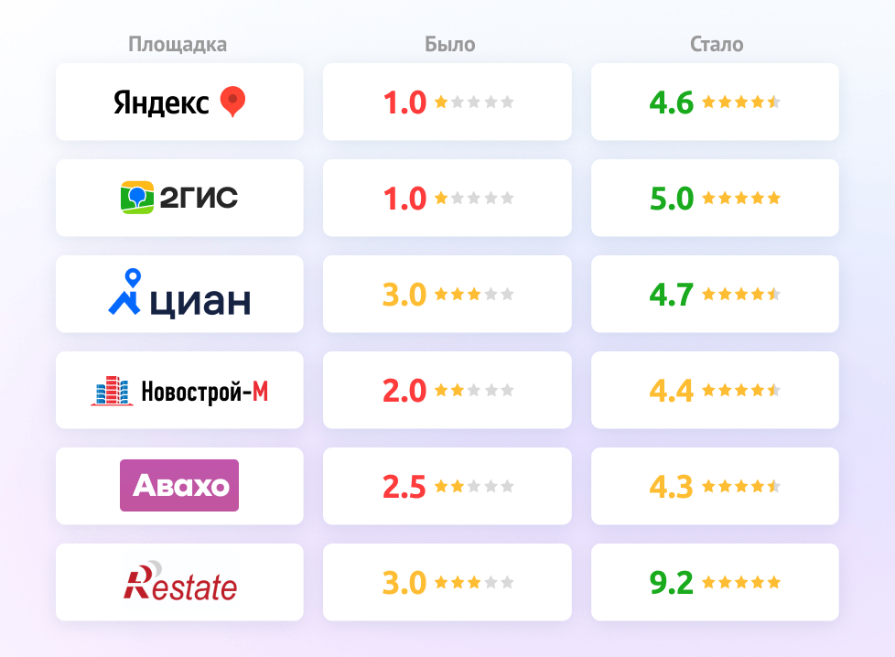Click the Яндекс red map pin icon

point(233,102)
